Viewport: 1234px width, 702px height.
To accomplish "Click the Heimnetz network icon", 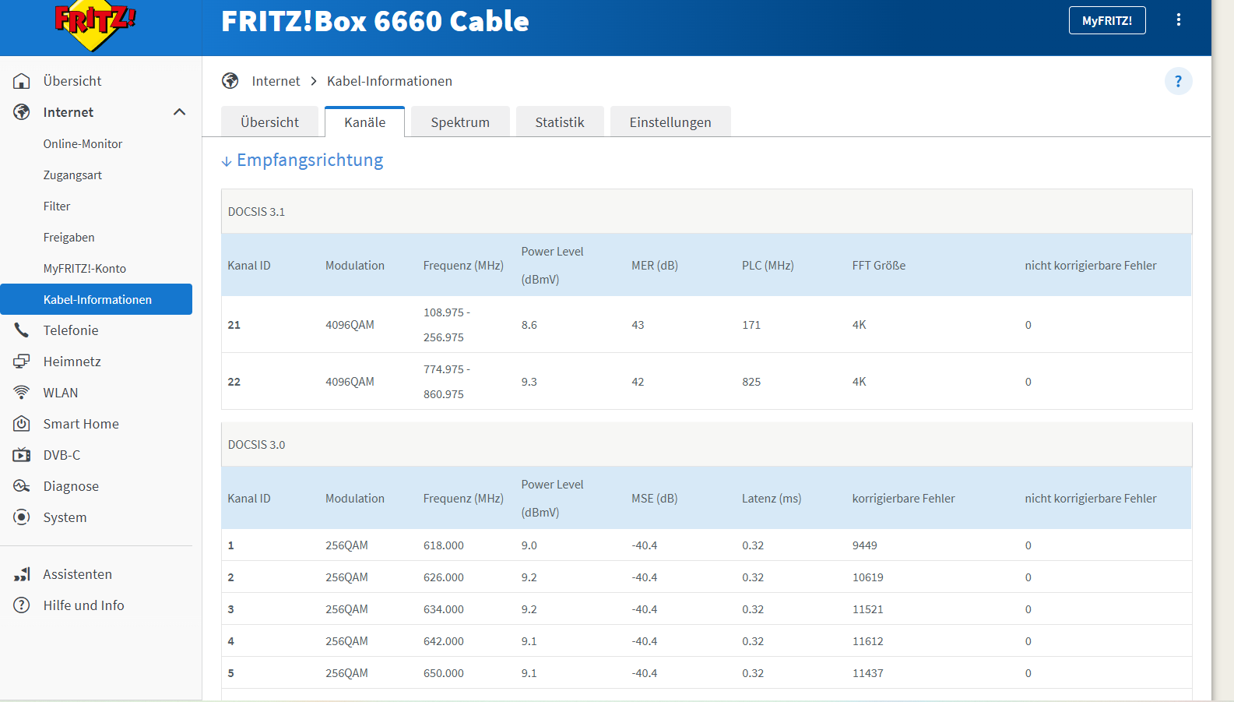I will pyautogui.click(x=22, y=362).
